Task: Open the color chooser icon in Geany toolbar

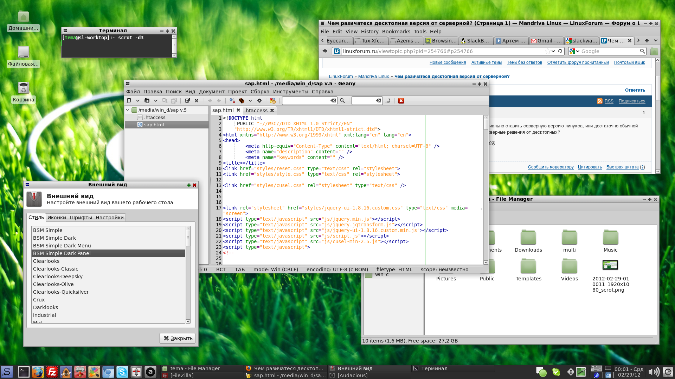Action: [x=272, y=101]
